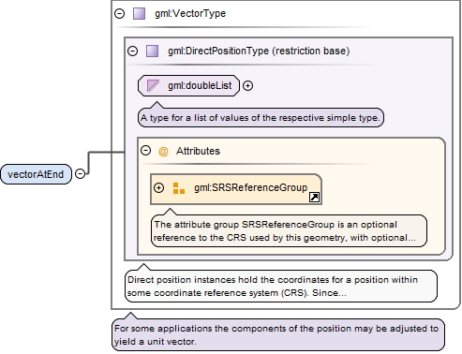Click the orange @ Attributes icon
Image resolution: width=462 pixels, height=354 pixels.
[x=163, y=152]
